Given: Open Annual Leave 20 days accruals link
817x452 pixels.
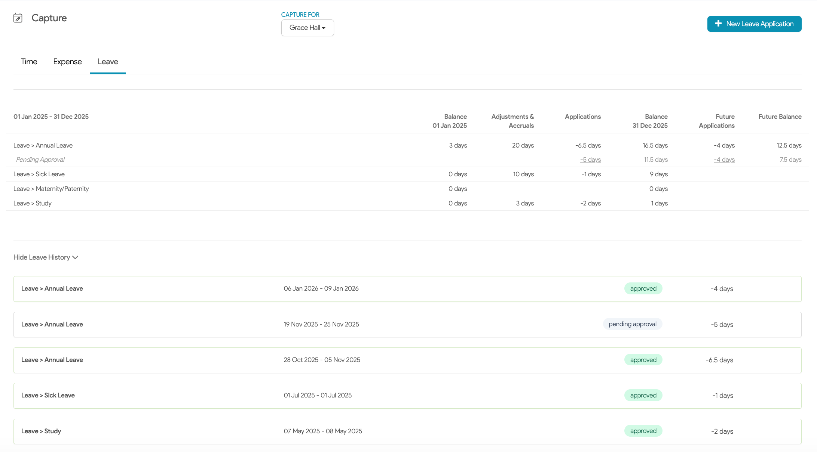Looking at the screenshot, I should [x=523, y=145].
